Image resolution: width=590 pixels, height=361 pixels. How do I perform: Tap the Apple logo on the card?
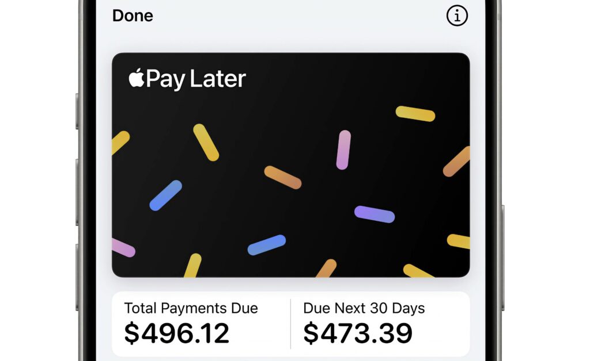[137, 79]
